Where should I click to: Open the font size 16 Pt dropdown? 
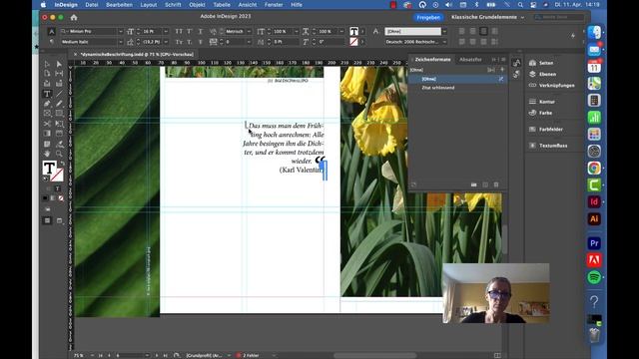click(x=166, y=31)
